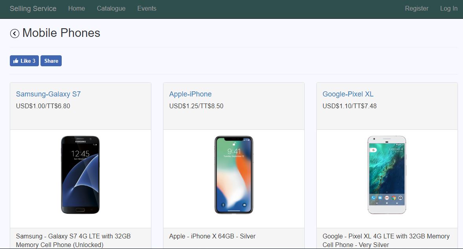Viewport: 463px width, 249px height.
Task: Click the Samsung Galaxy S7 phone image
Action: click(x=80, y=175)
